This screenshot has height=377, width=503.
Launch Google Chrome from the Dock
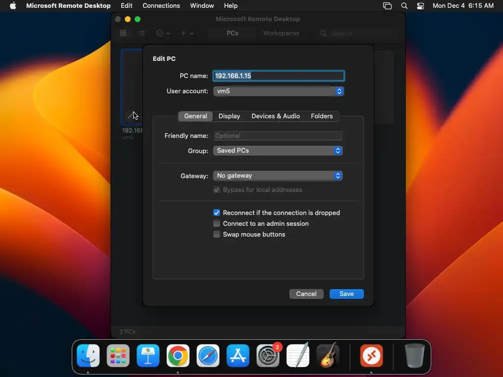click(x=178, y=355)
